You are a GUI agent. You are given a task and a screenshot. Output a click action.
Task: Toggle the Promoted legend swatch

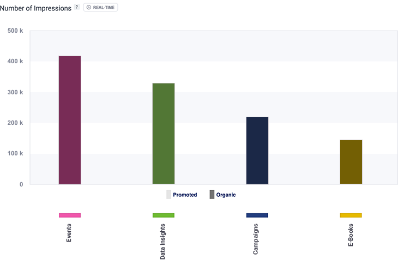[x=168, y=195]
